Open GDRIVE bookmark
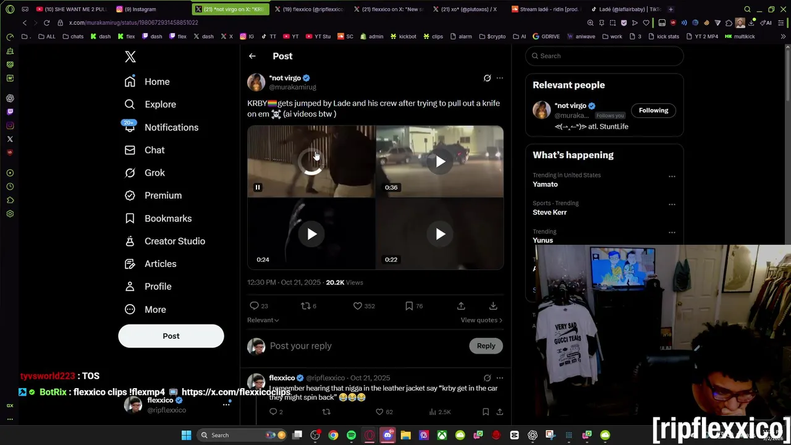791x445 pixels. tap(546, 36)
